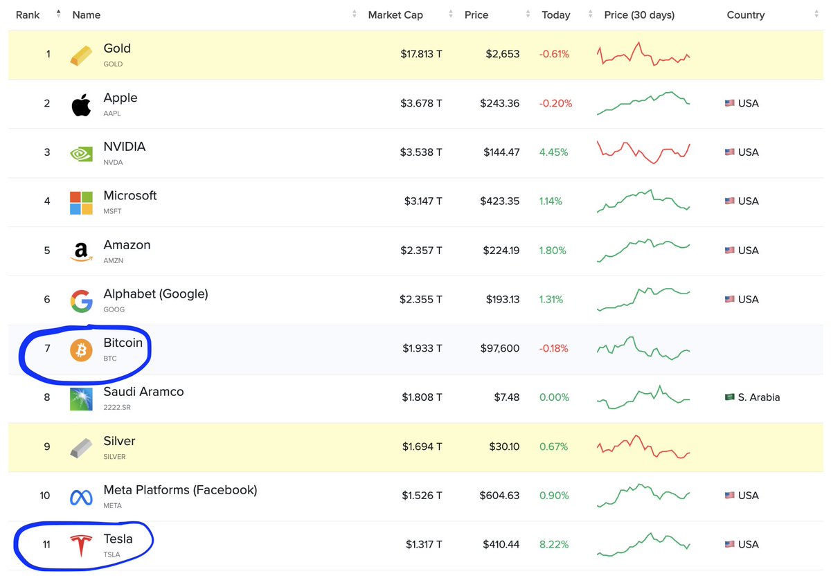Open the Apple company link

click(x=120, y=98)
